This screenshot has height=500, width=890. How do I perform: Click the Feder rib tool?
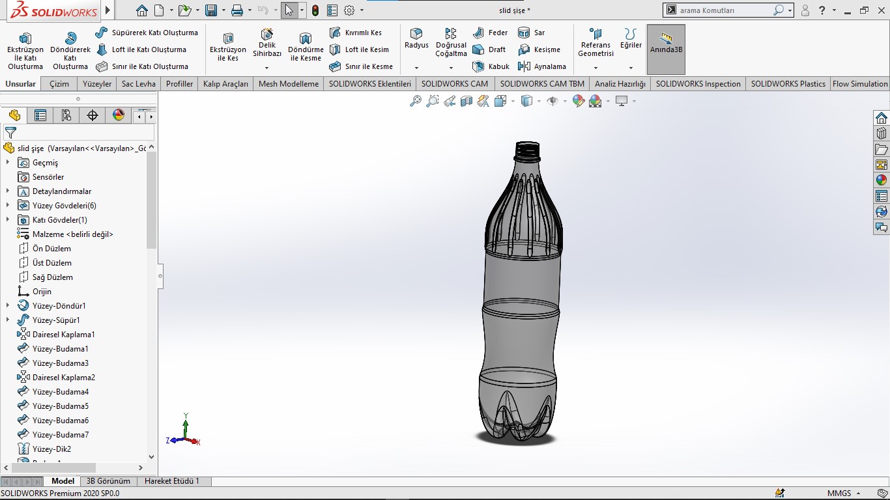[490, 33]
